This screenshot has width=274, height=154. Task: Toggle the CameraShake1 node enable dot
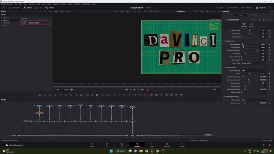(225, 20)
